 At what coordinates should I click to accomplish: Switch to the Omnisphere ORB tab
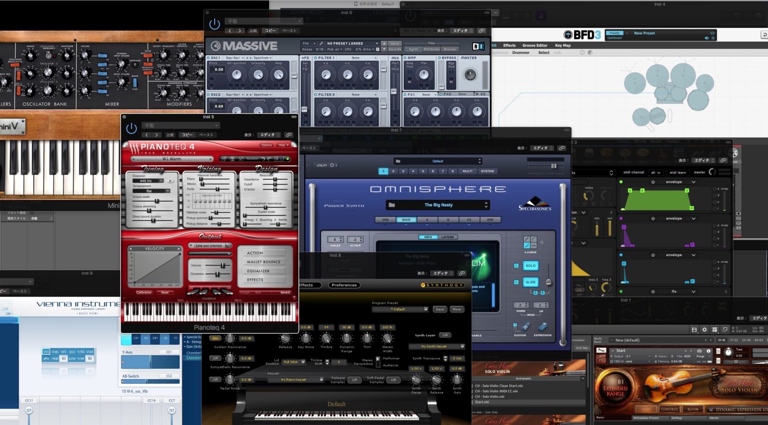[x=385, y=220]
